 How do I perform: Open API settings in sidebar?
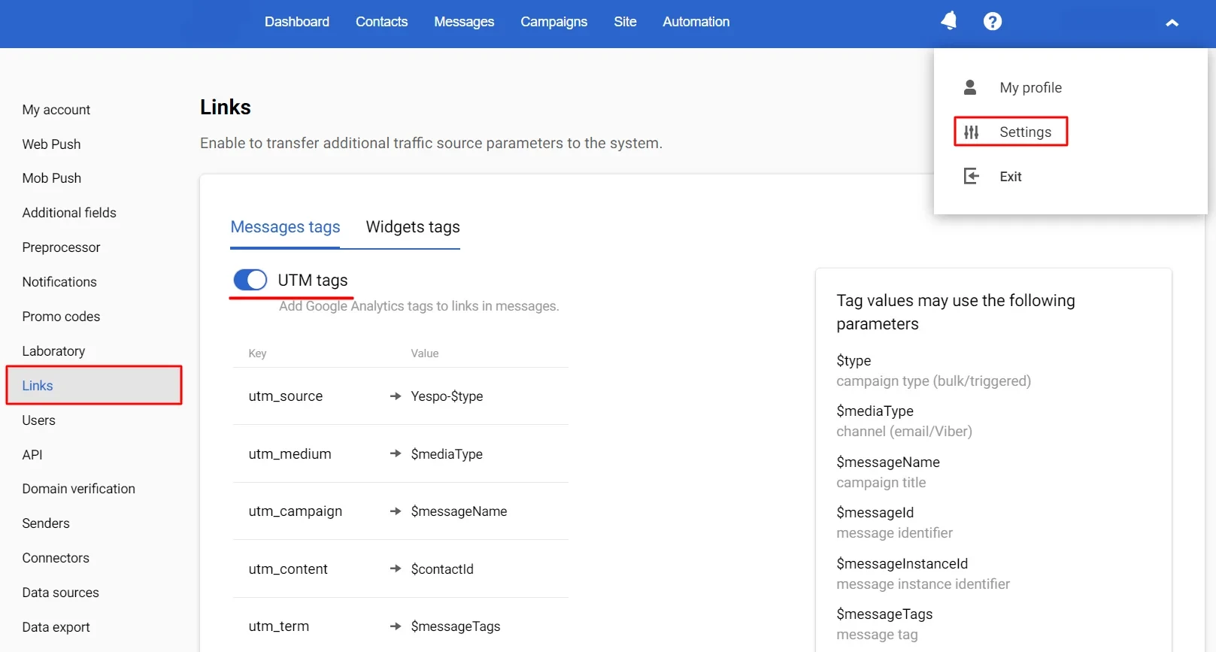32,455
